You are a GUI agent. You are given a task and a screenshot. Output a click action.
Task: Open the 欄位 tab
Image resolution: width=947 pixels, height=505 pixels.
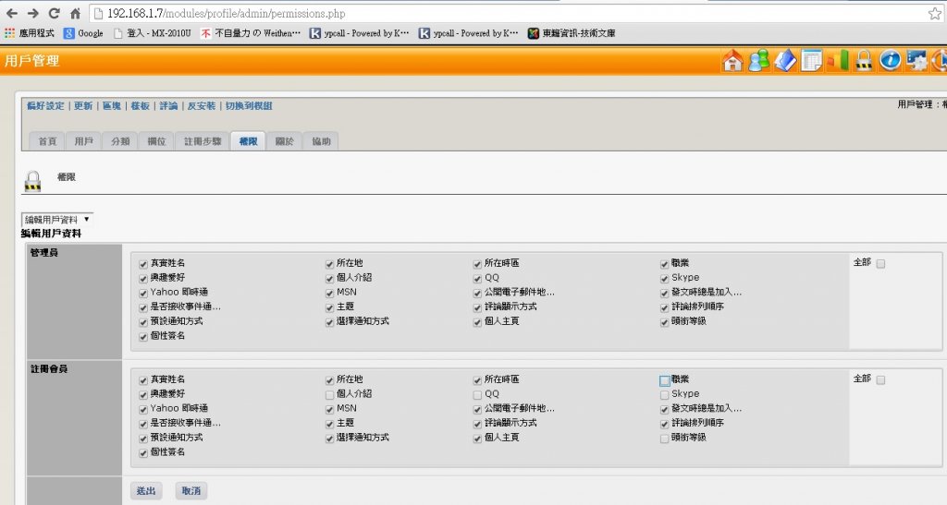(x=156, y=141)
